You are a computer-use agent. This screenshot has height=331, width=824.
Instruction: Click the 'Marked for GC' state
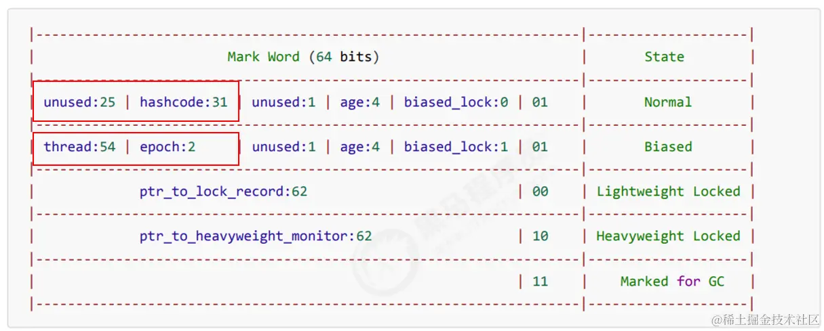pos(672,281)
